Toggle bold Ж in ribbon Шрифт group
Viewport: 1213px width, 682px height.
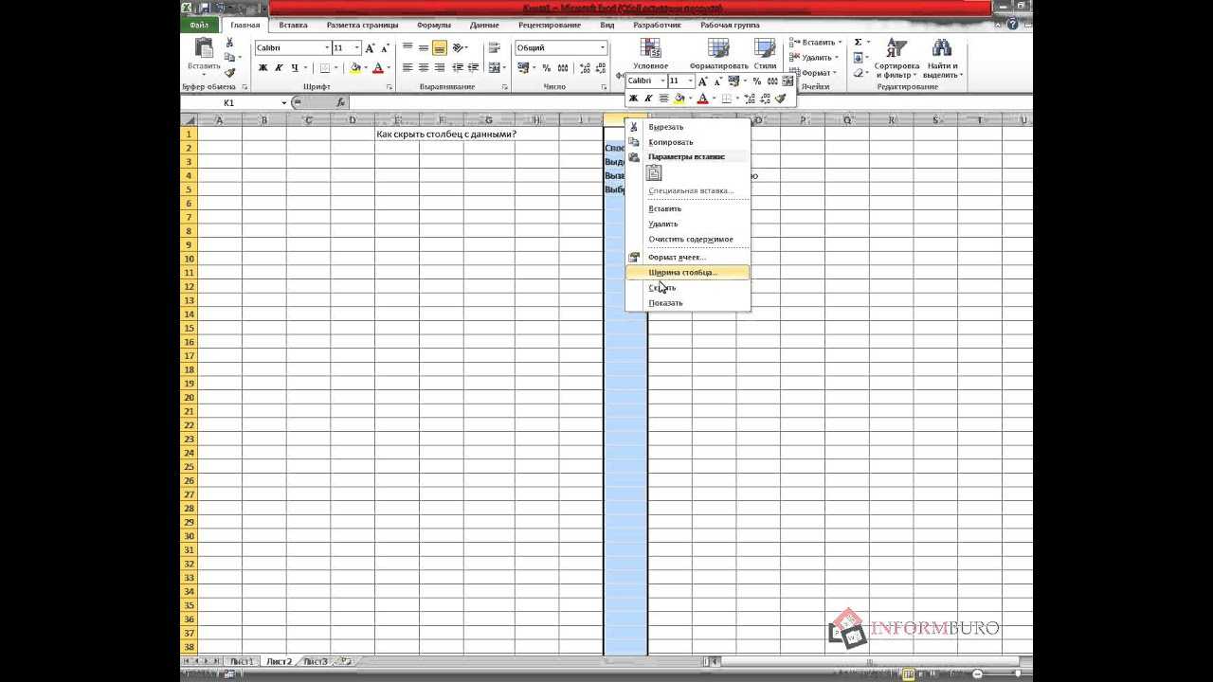[263, 68]
